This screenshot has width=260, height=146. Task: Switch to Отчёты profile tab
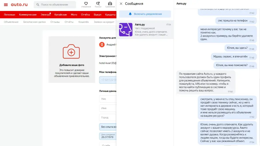(x=69, y=22)
